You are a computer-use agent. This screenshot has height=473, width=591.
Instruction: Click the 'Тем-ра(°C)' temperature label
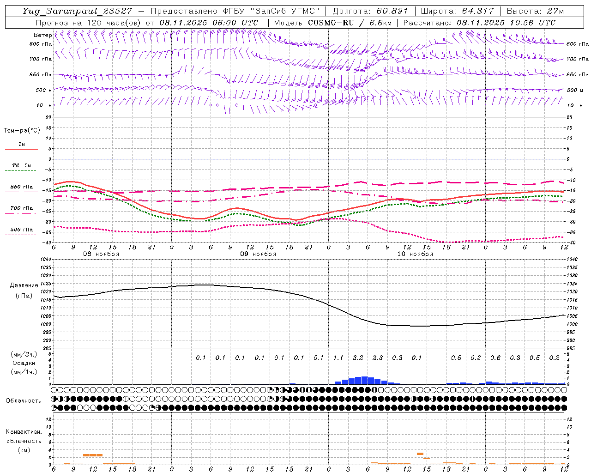(x=22, y=131)
